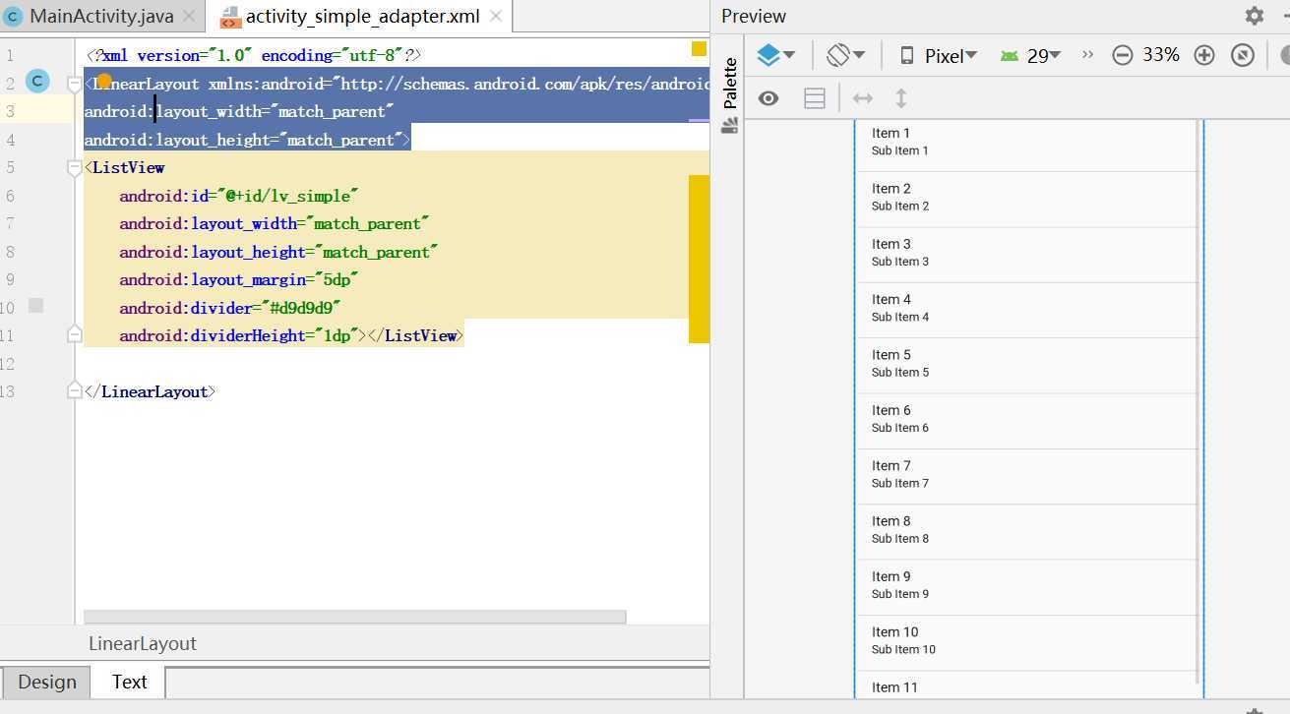Viewport: 1290px width, 714px height.
Task: Toggle autoconnect rows icon in preview toolbar
Action: pyautogui.click(x=815, y=98)
